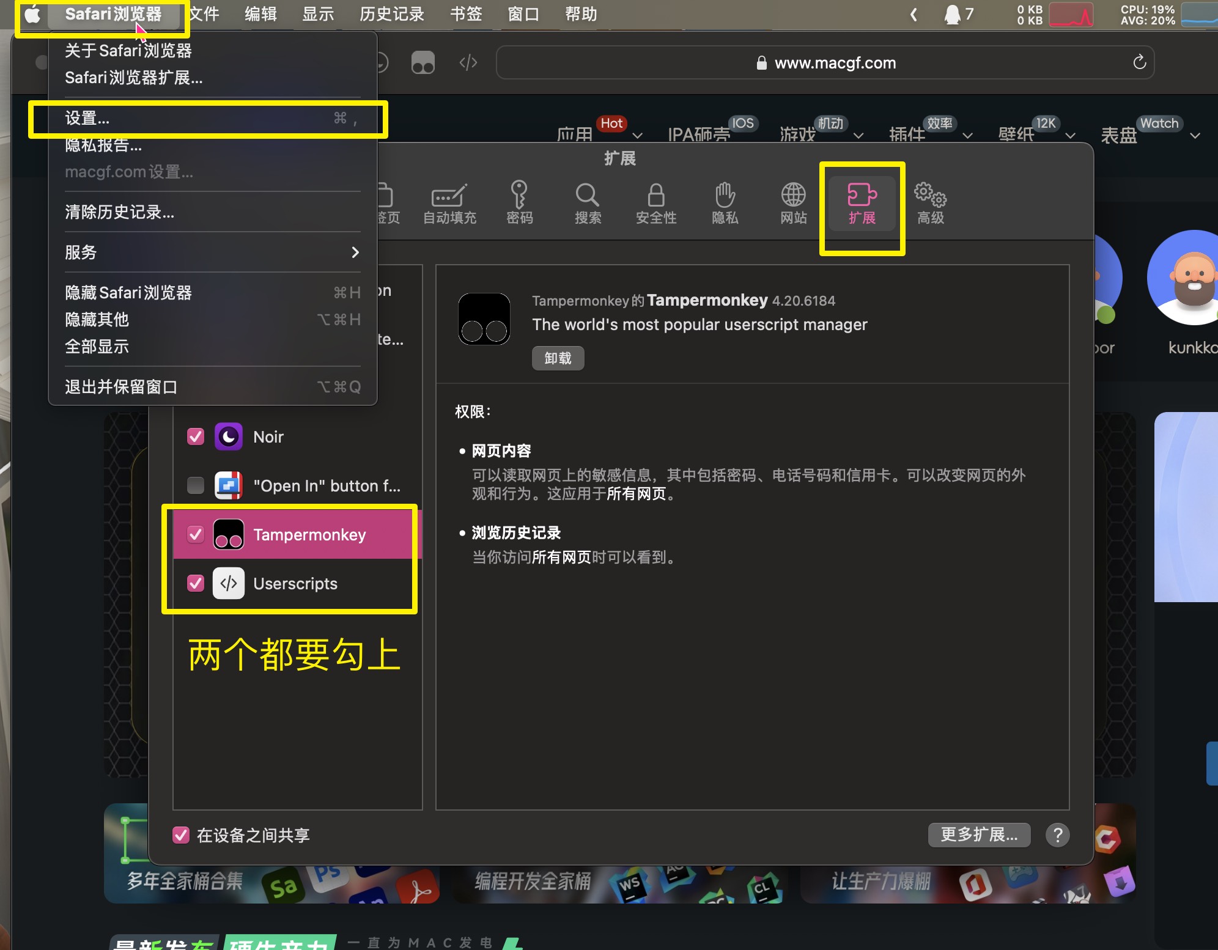
Task: Open the 自动填充 autofill settings pane
Action: [448, 204]
